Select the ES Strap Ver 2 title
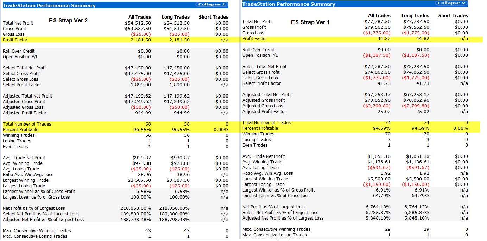 (68, 21)
